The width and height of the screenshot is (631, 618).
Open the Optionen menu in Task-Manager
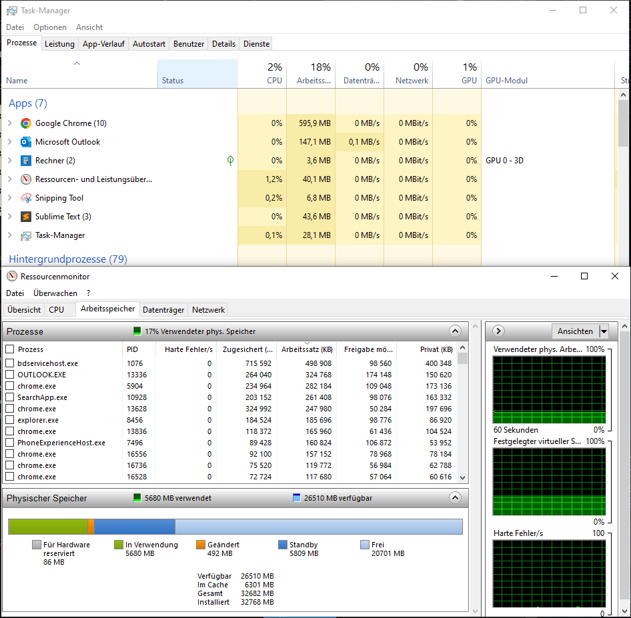(50, 27)
